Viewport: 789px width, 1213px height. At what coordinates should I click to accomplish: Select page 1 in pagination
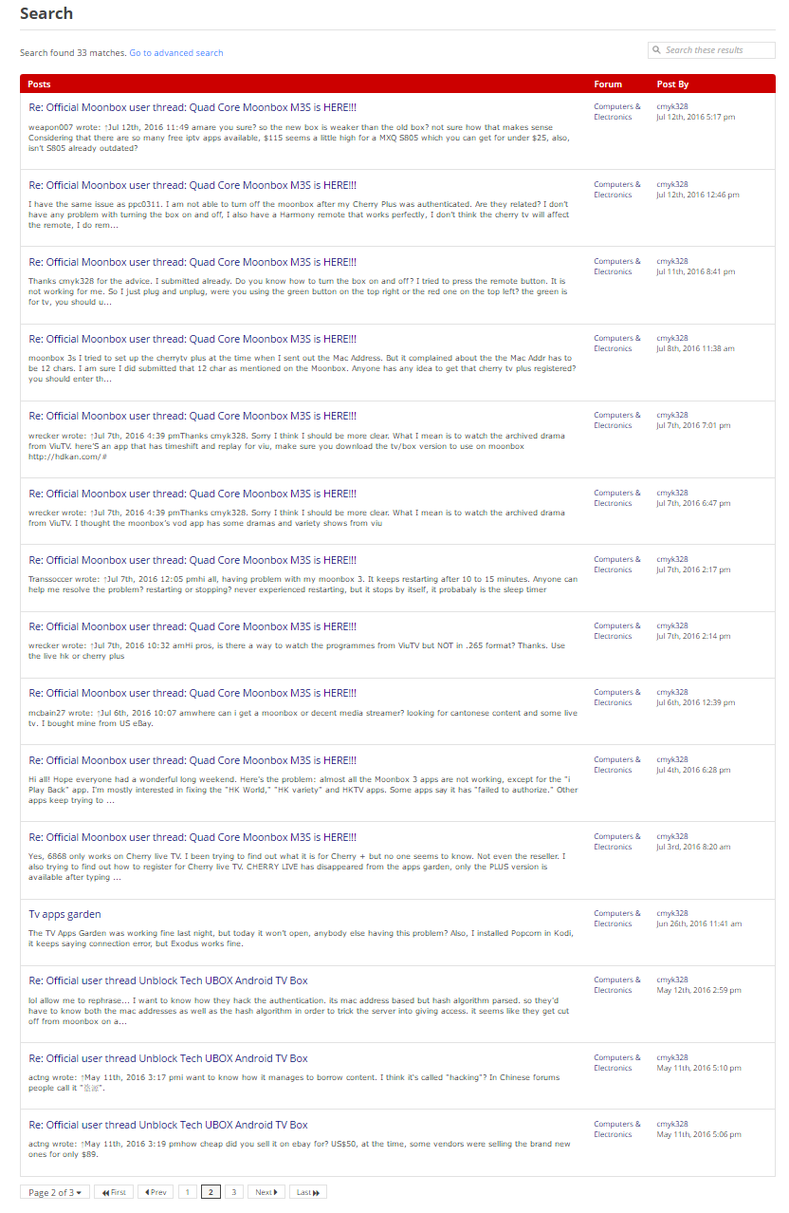click(187, 1192)
